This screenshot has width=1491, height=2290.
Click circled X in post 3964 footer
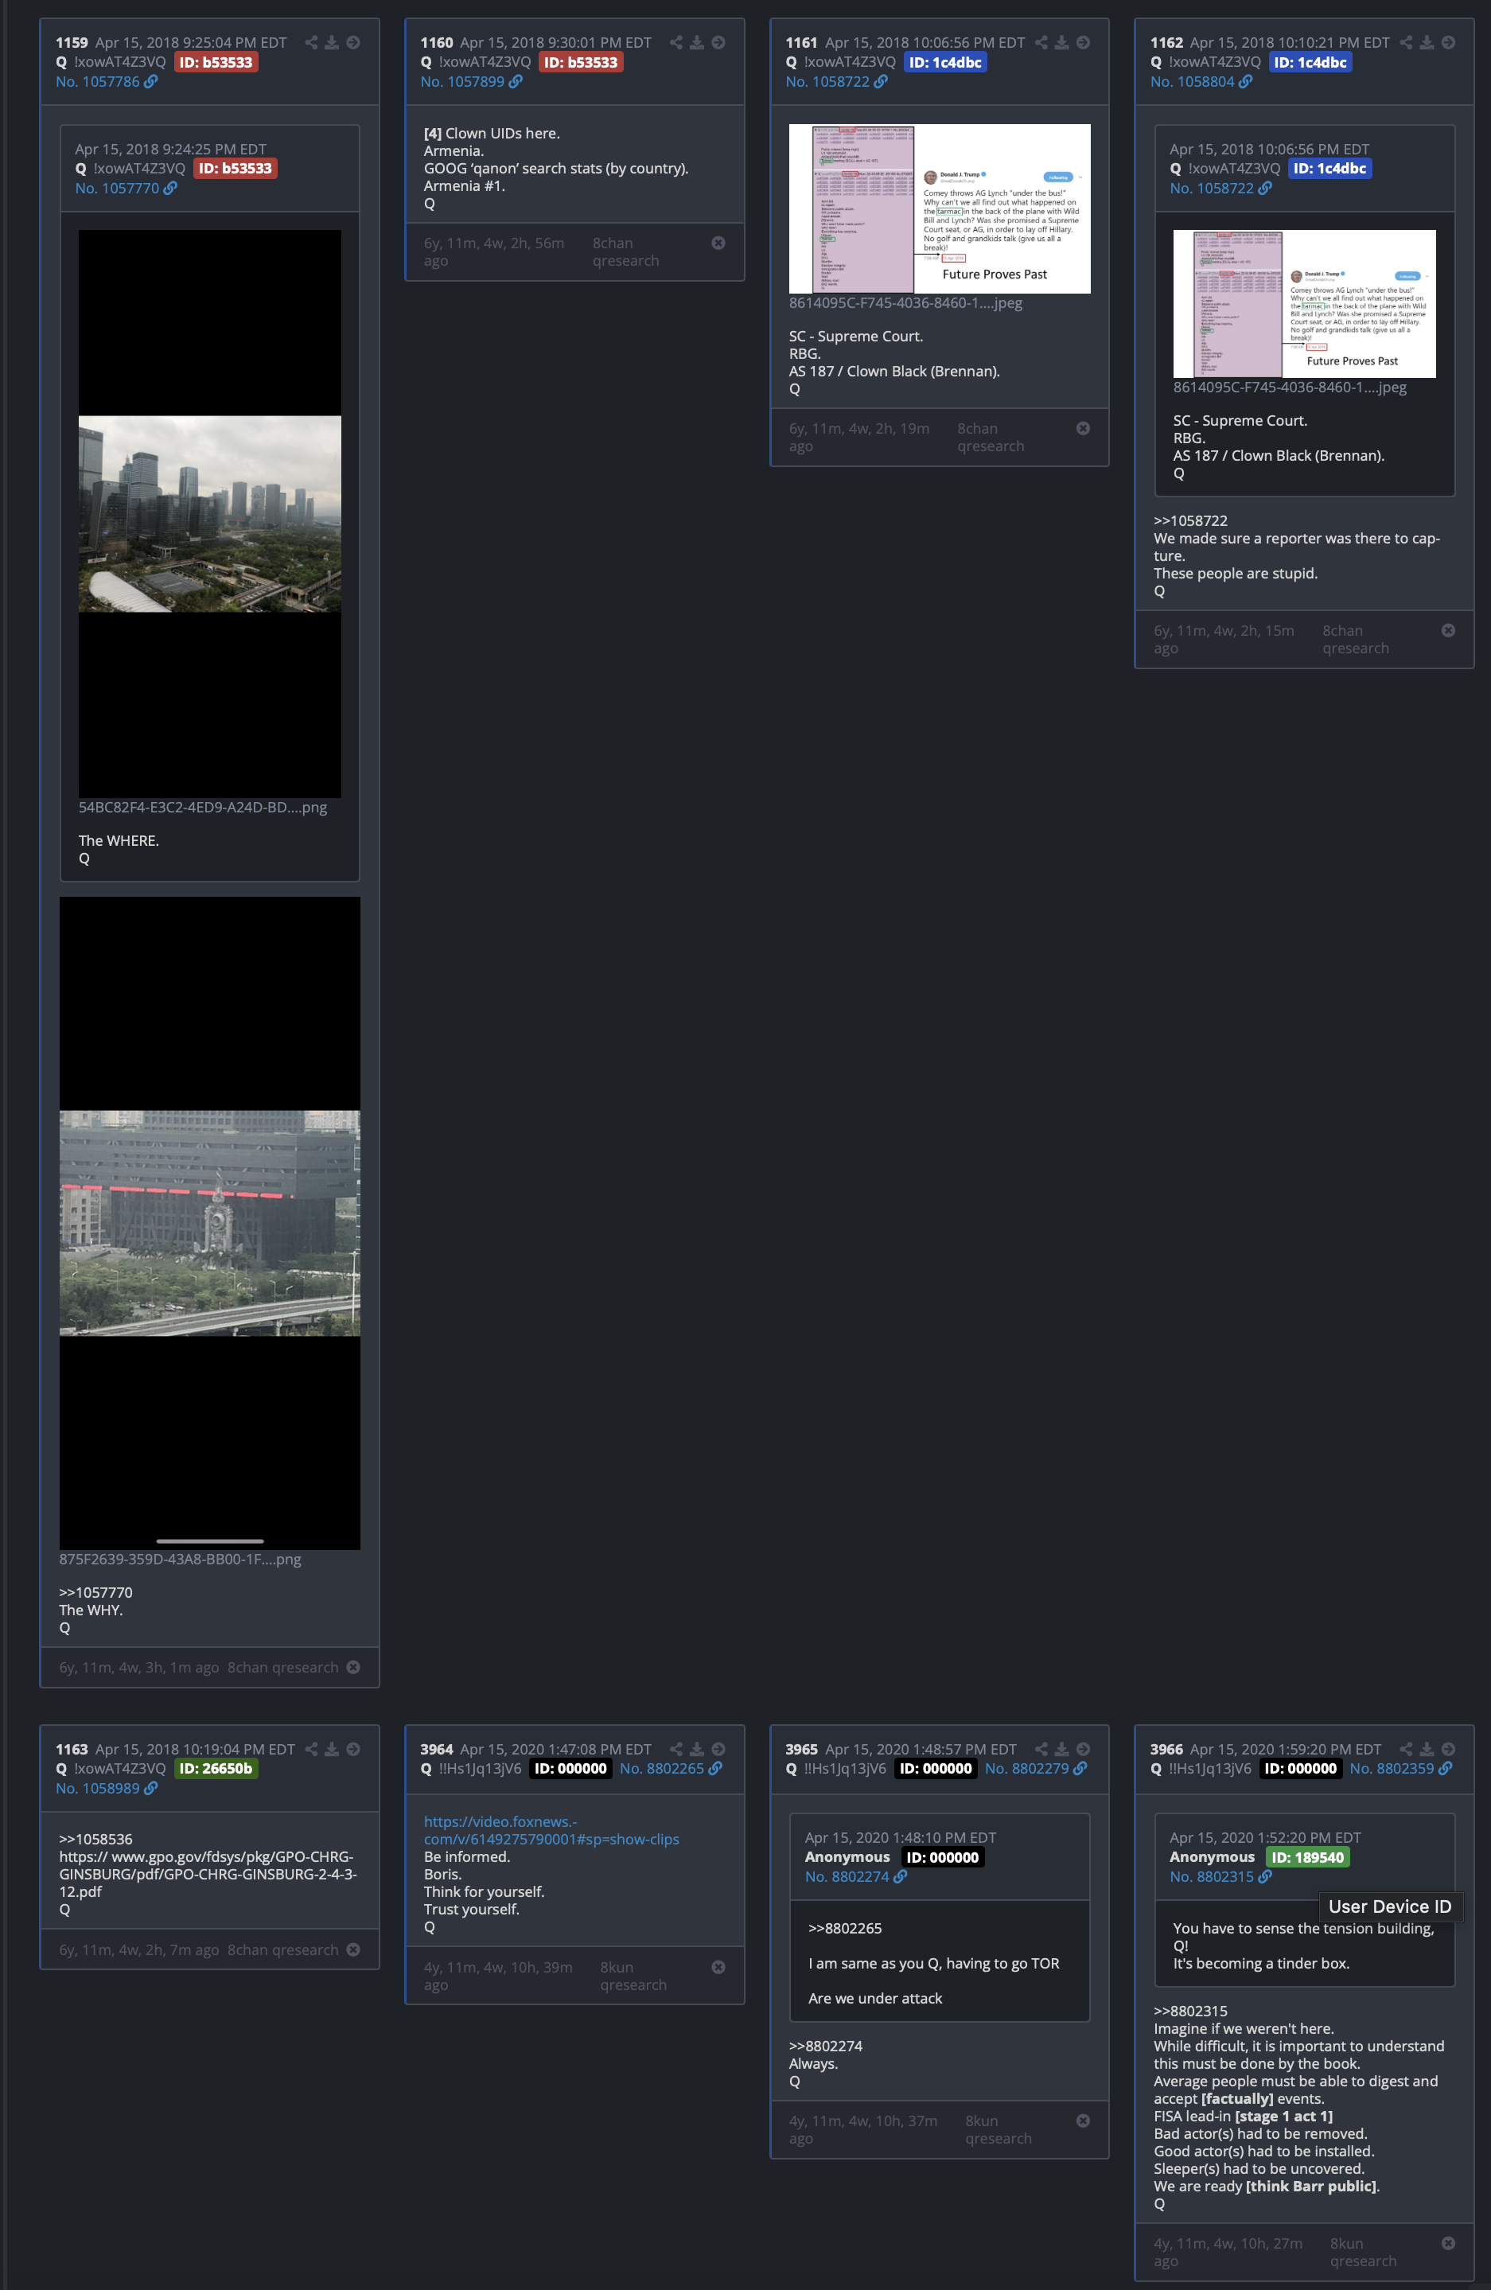718,1968
